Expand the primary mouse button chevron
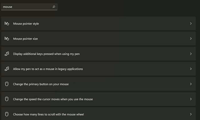This screenshot has width=200, height=120. click(191, 84)
